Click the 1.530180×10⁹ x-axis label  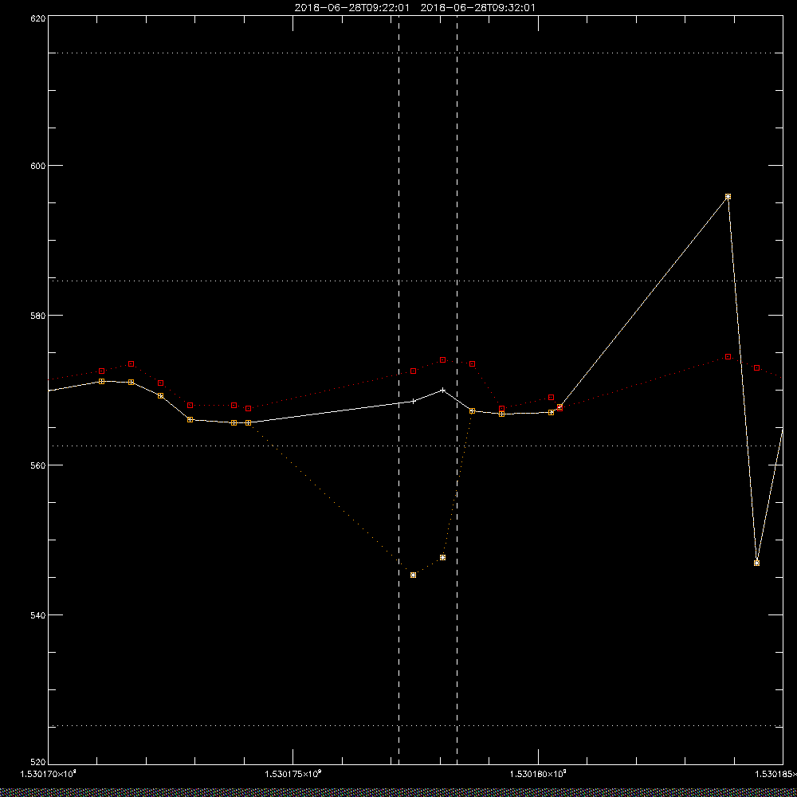point(538,774)
